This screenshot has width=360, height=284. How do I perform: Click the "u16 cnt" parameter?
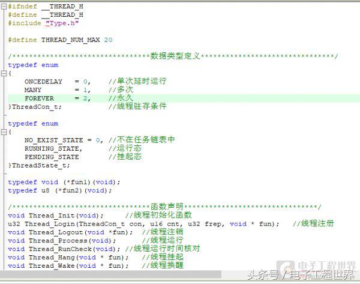coord(166,224)
